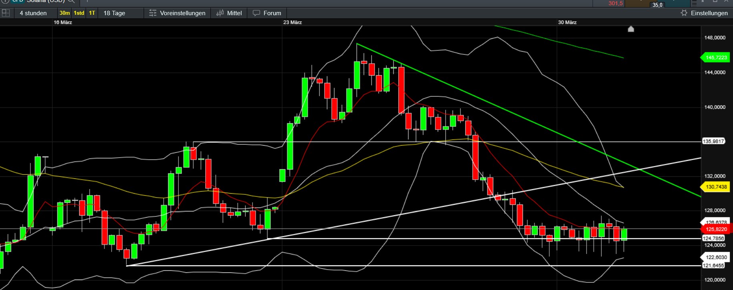
Task: Click the 148,0000 price axis value
Action: [x=715, y=38]
